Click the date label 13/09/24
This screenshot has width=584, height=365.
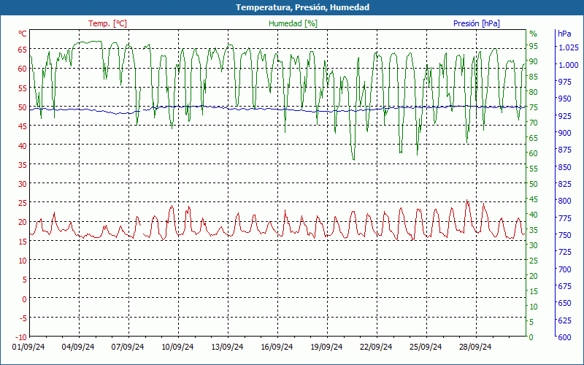point(227,347)
